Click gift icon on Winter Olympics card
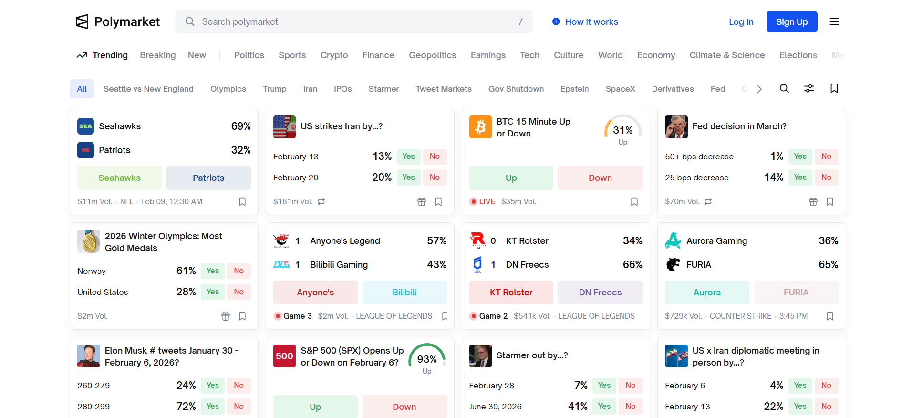The width and height of the screenshot is (912, 418). click(226, 316)
